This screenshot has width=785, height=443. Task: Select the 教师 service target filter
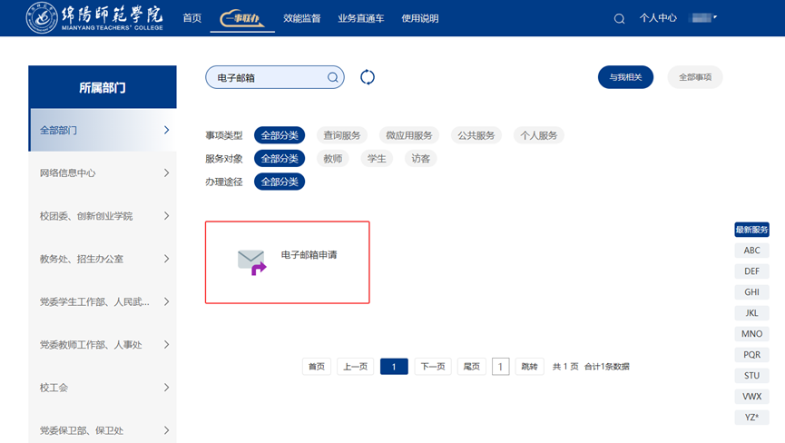tap(333, 158)
